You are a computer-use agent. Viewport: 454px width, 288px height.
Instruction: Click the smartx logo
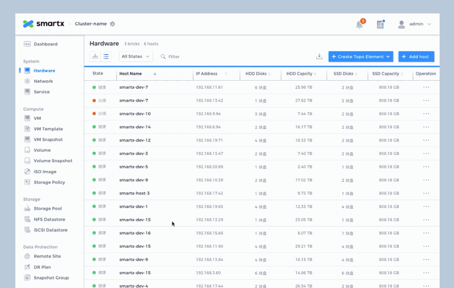(44, 24)
